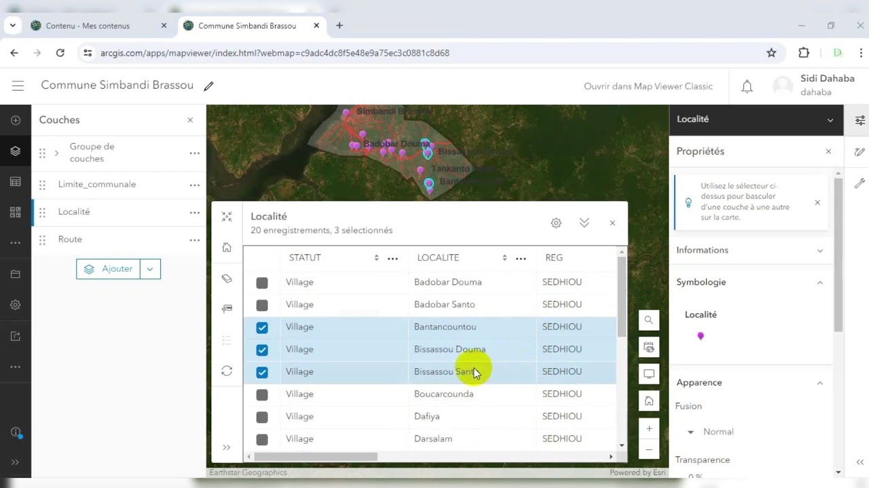
Task: Refresh the Localité table
Action: click(227, 371)
